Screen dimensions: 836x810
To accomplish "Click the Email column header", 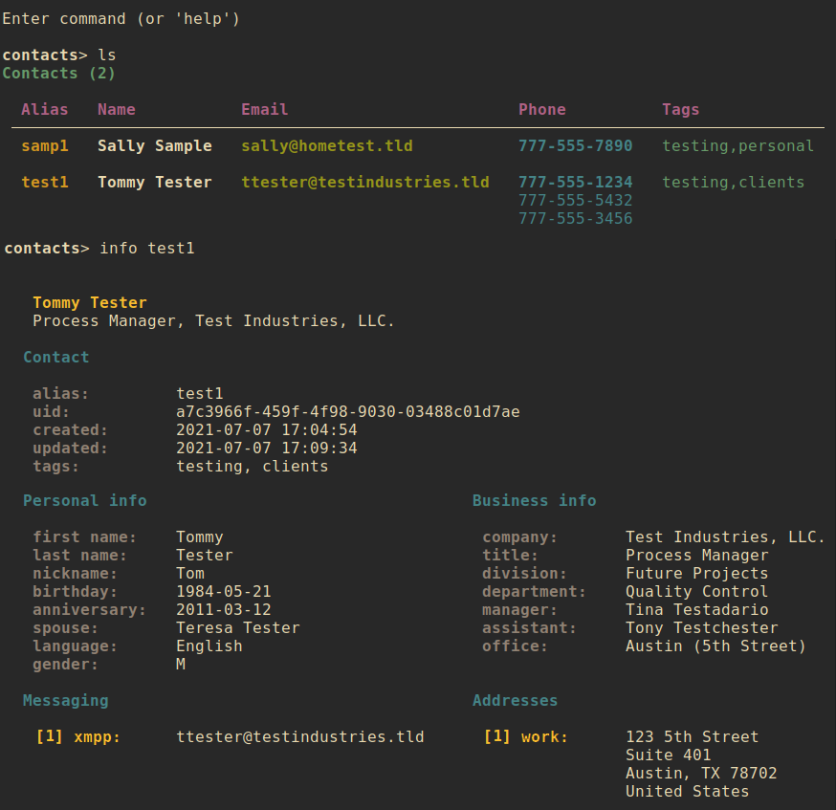I will point(264,110).
